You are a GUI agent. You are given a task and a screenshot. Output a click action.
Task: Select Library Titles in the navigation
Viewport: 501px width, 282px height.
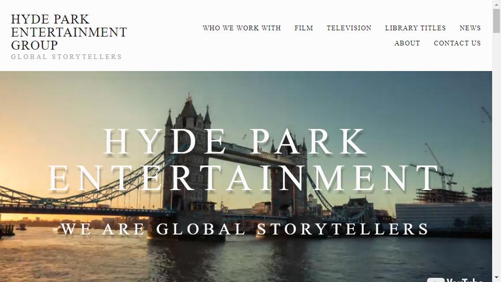pyautogui.click(x=415, y=28)
